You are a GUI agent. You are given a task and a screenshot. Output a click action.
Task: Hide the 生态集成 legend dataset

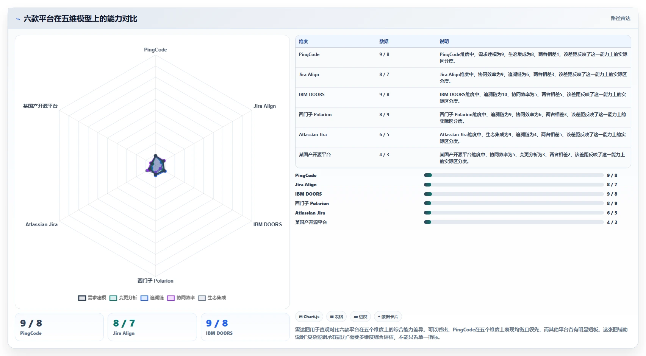(x=212, y=298)
